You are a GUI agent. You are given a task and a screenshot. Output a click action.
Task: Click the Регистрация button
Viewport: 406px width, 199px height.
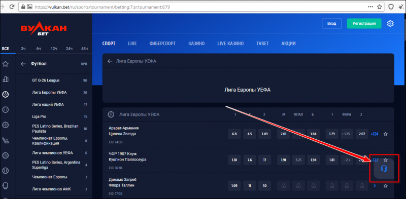[364, 23]
